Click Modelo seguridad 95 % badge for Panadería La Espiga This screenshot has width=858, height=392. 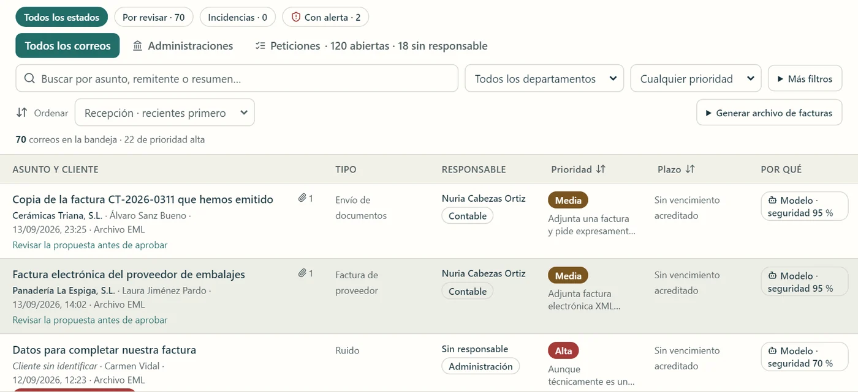[x=805, y=281]
